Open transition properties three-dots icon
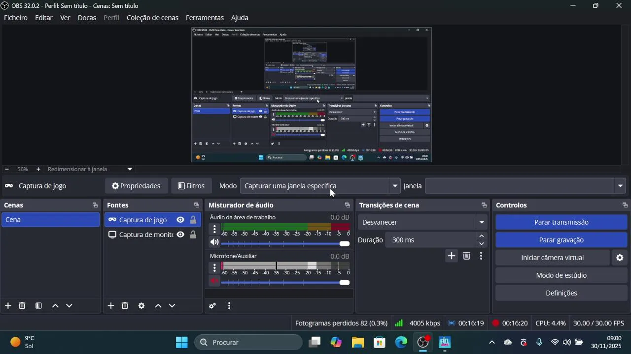 point(481,256)
